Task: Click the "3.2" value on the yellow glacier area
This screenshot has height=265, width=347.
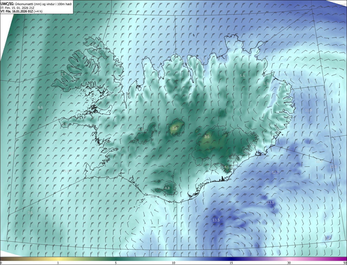Action: point(175,128)
